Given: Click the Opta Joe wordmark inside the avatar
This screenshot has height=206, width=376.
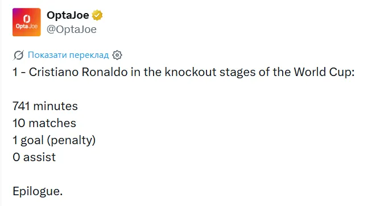Looking at the screenshot, I should 27,26.
